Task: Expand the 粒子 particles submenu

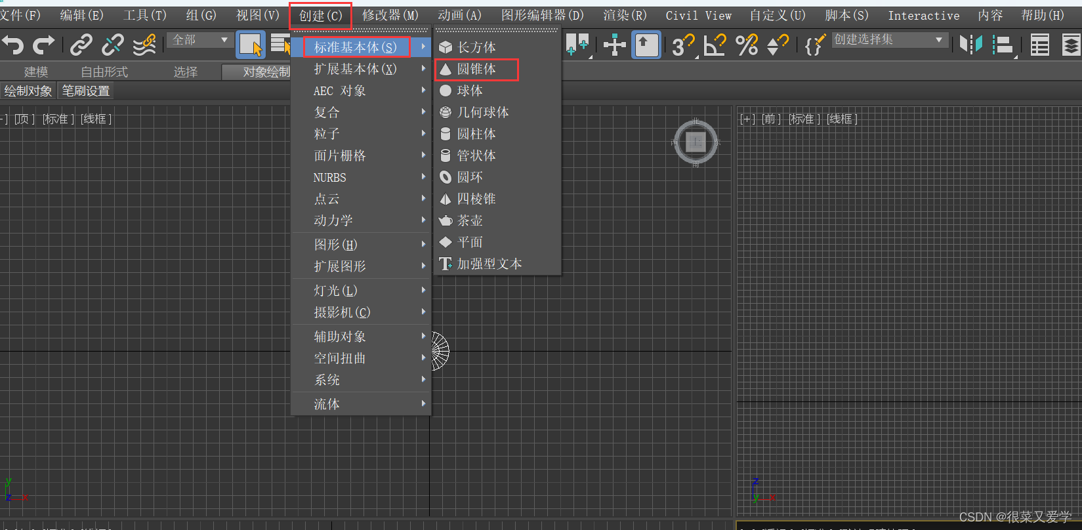Action: point(361,134)
